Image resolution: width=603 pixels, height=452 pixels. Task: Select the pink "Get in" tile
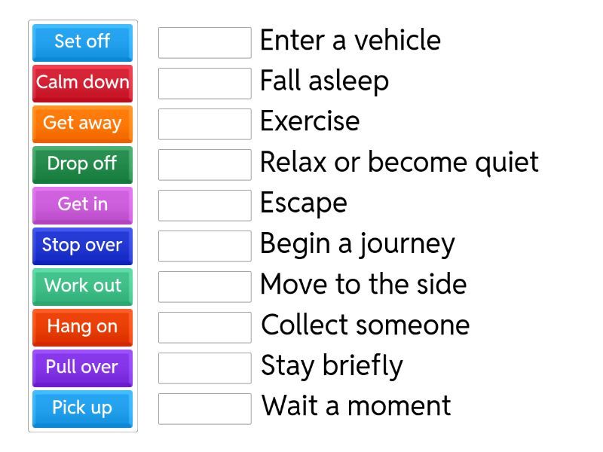pyautogui.click(x=82, y=205)
